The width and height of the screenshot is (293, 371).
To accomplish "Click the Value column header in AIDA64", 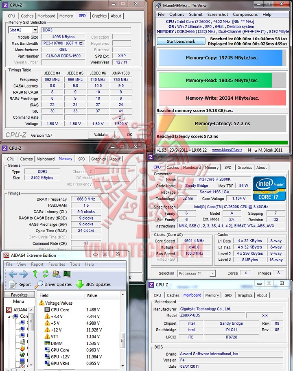I will coord(102,295).
